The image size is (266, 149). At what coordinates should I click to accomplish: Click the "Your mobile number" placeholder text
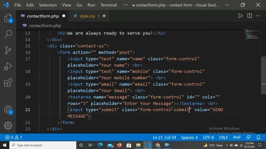(x=125, y=78)
